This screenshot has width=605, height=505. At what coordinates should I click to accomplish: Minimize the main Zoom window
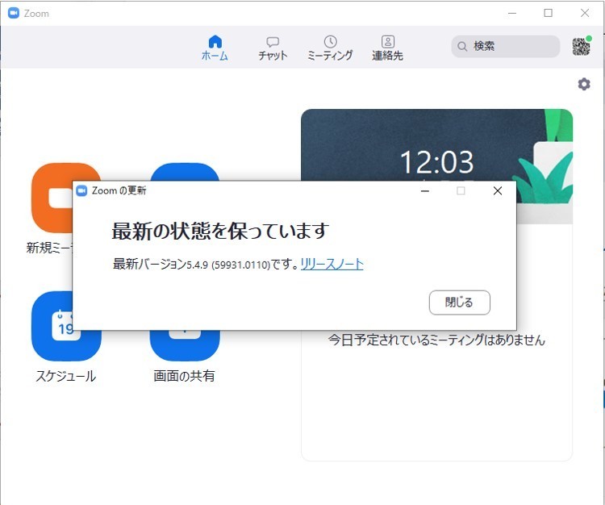coord(512,13)
